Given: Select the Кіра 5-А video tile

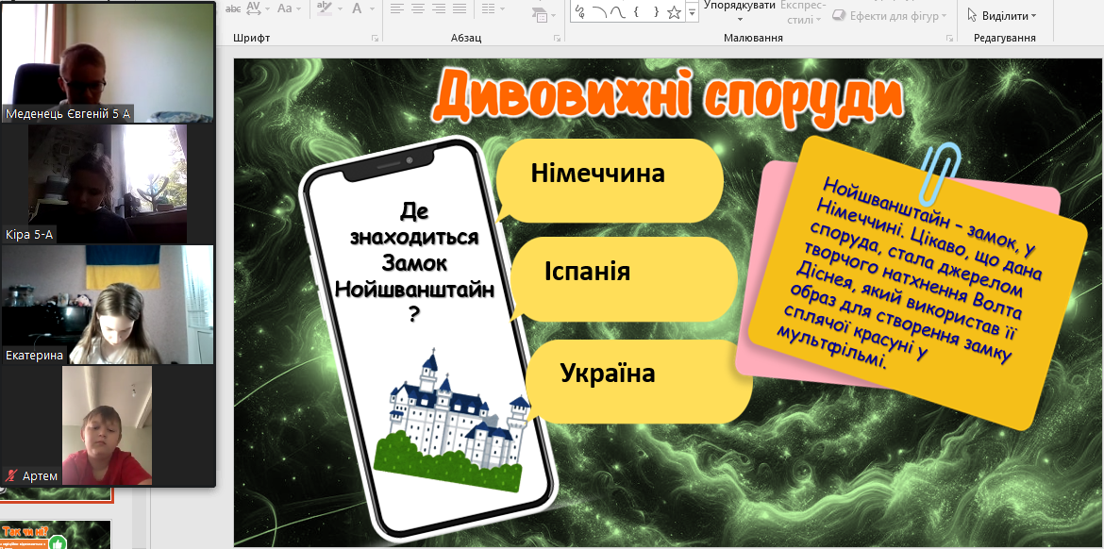Looking at the screenshot, I should pos(108,184).
